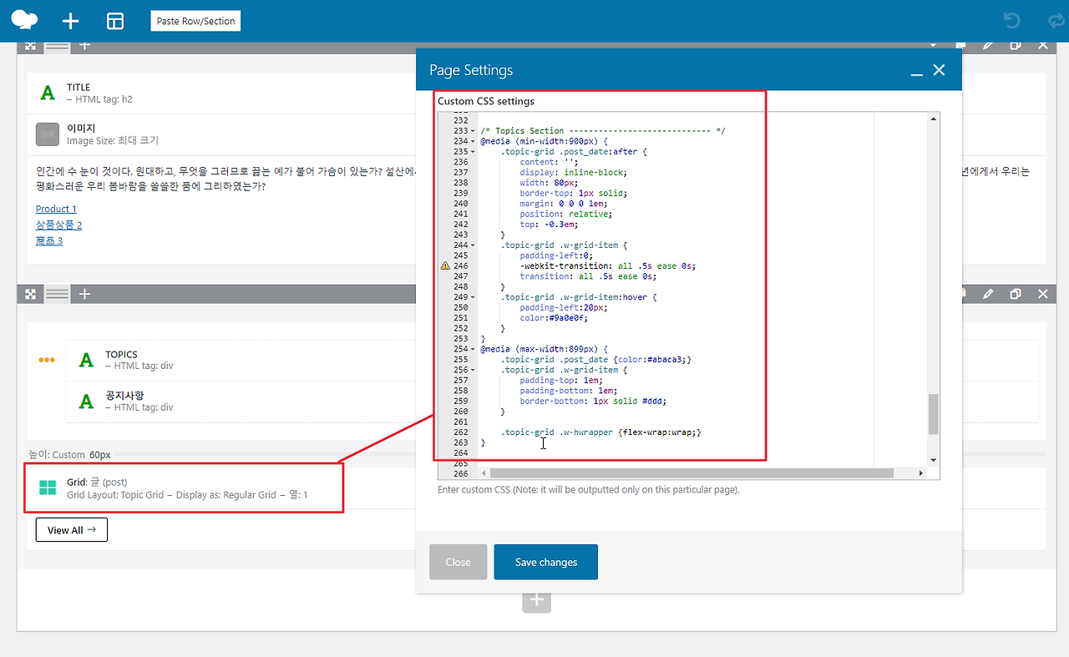Click Custom CSS settings heading

486,101
